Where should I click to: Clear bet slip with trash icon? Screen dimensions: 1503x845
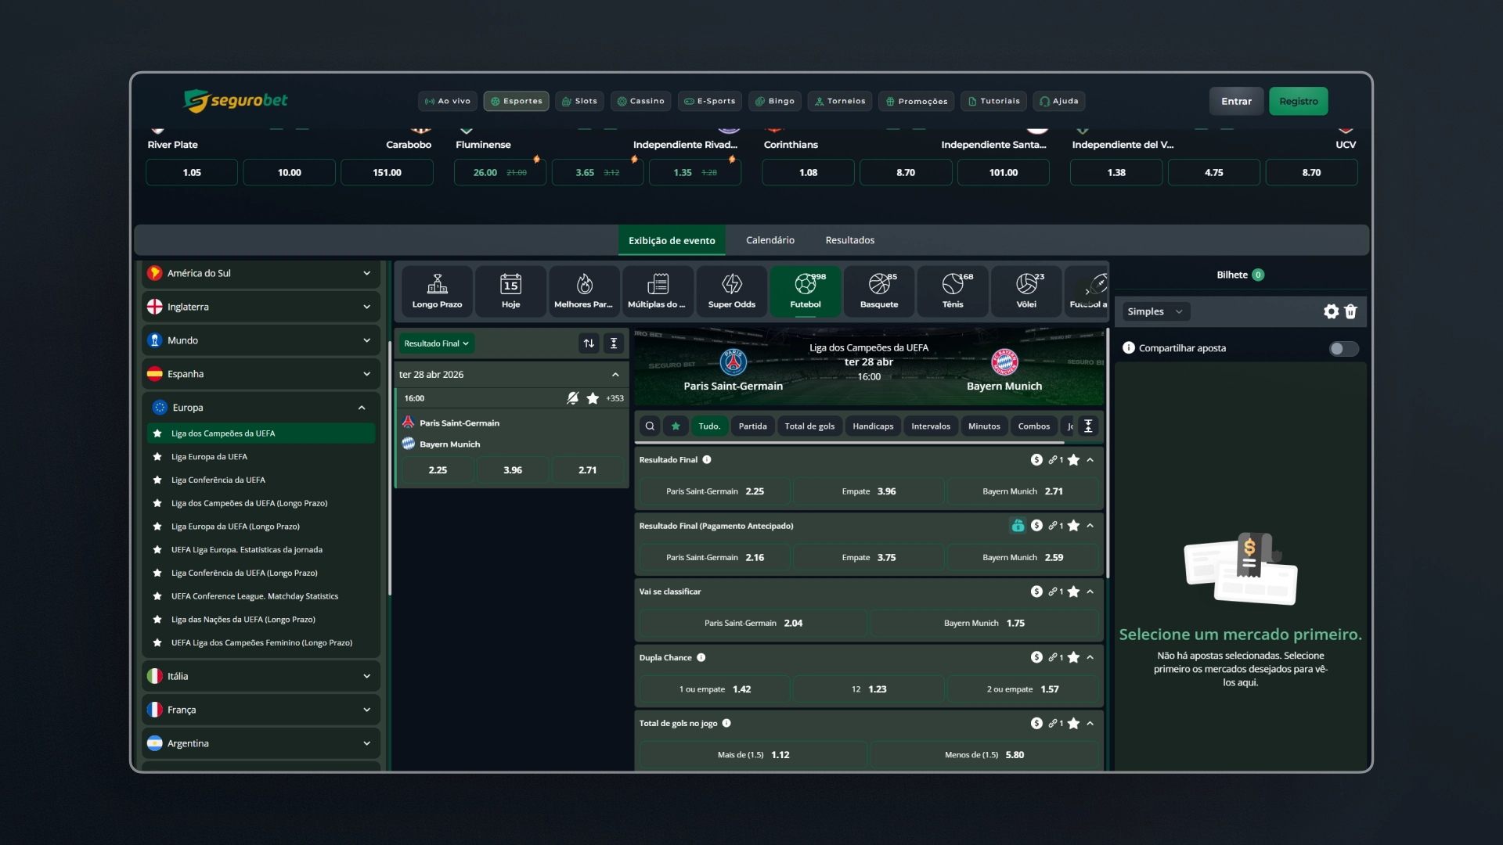tap(1350, 311)
